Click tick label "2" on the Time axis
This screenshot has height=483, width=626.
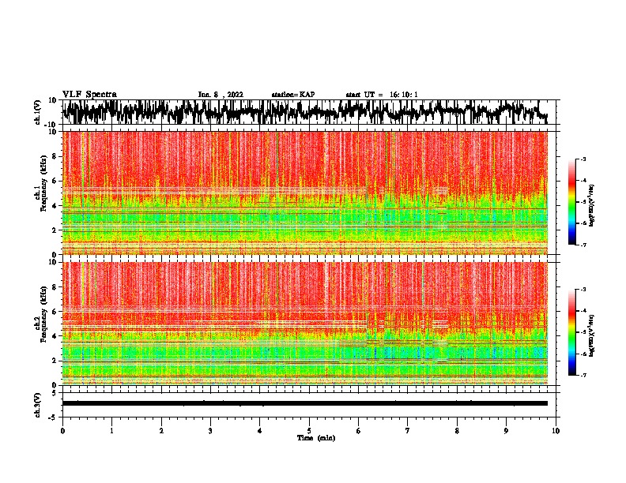point(161,431)
